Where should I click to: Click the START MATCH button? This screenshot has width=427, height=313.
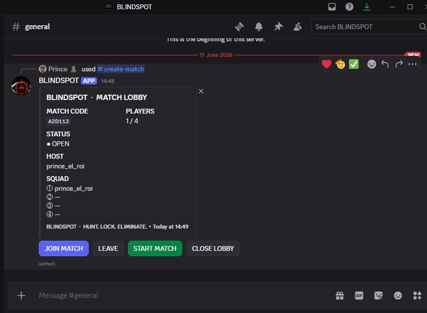[x=155, y=248]
